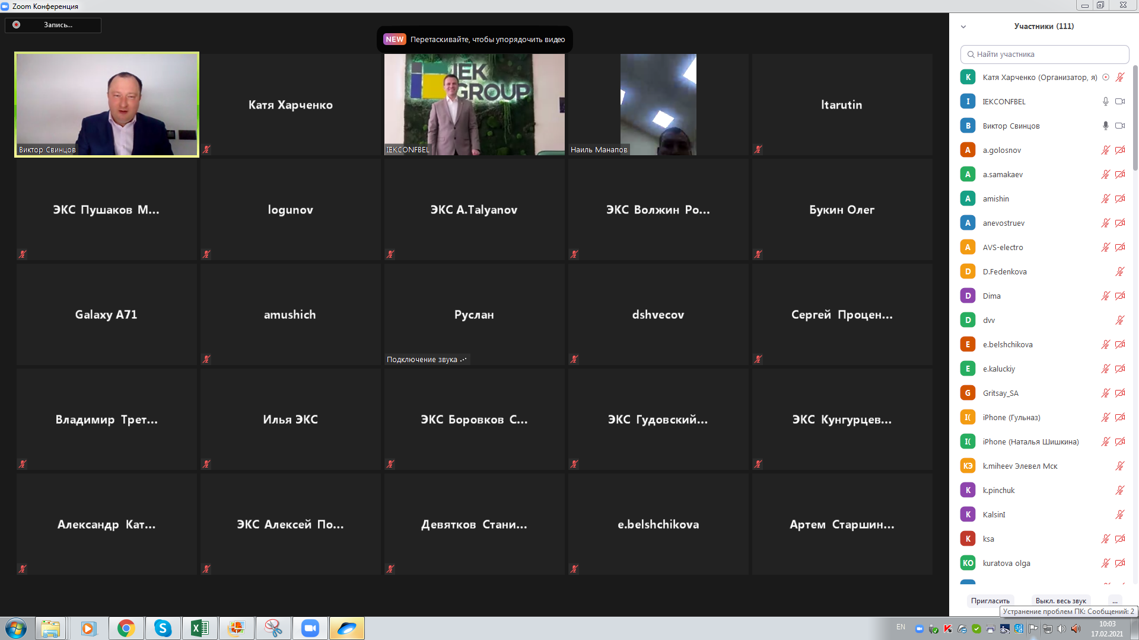Image resolution: width=1139 pixels, height=640 pixels.
Task: Click the Найти участника search field
Action: pos(1044,54)
